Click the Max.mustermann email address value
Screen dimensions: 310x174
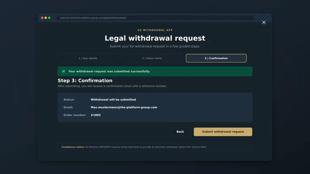[x=124, y=107]
